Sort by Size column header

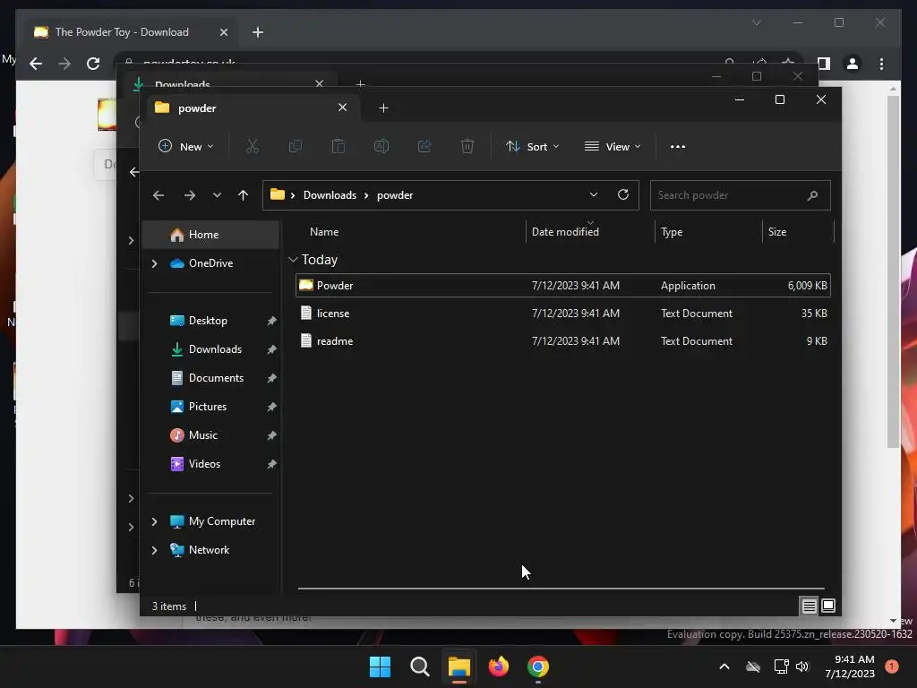(x=777, y=232)
